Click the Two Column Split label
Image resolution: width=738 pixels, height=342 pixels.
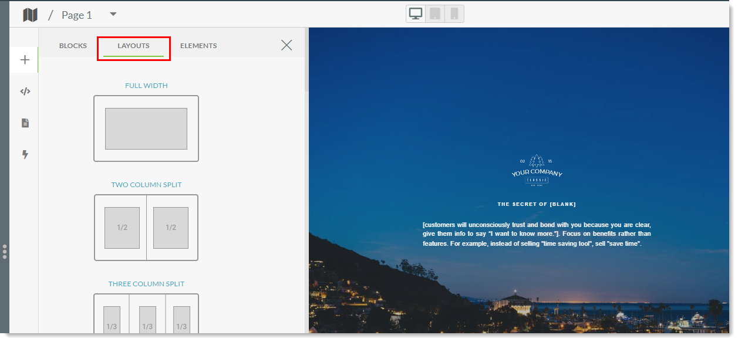coord(146,185)
